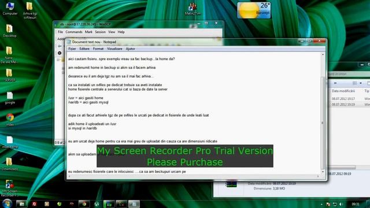This screenshot has width=370, height=208.
Task: Click Notepad scroll down arrow
Action: coord(323,172)
